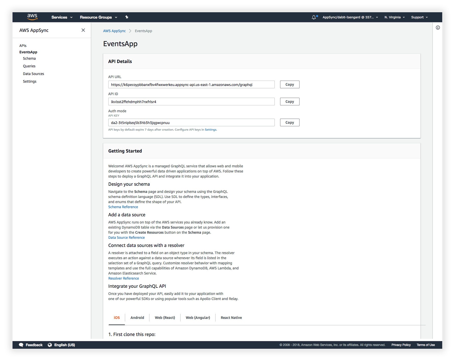
Task: Open the notifications bell icon
Action: (x=314, y=17)
